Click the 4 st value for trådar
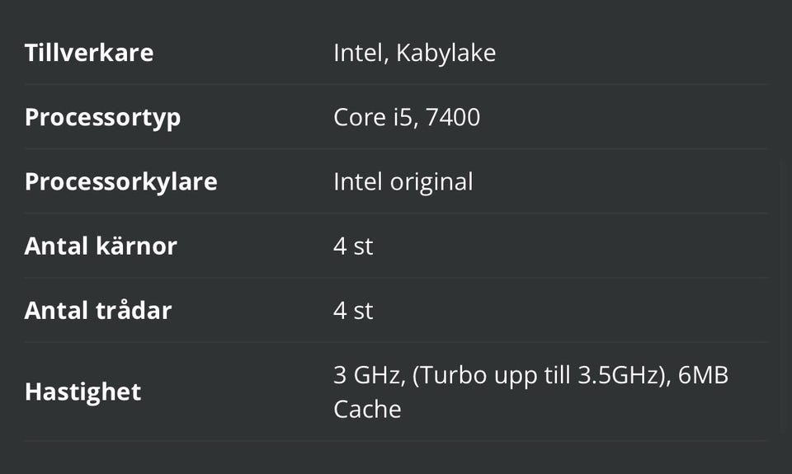Viewport: 792px width, 474px height. [353, 310]
